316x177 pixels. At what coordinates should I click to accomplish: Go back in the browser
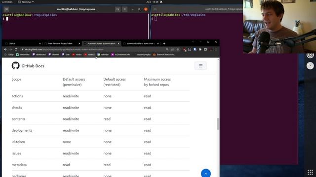pos(5,49)
